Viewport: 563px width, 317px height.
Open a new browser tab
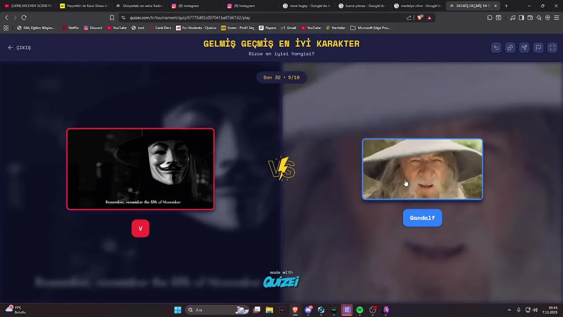pyautogui.click(x=506, y=6)
